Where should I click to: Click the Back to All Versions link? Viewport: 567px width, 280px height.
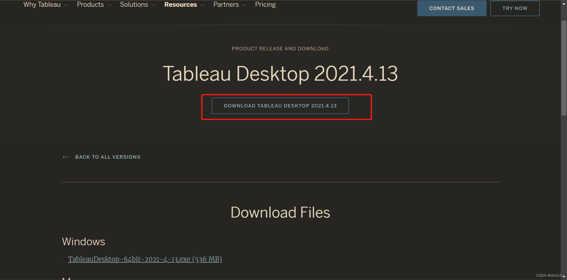[x=108, y=157]
